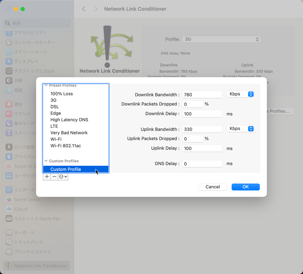The height and width of the screenshot is (274, 303).
Task: Collapse the Custom Profiles group
Action: [46, 161]
